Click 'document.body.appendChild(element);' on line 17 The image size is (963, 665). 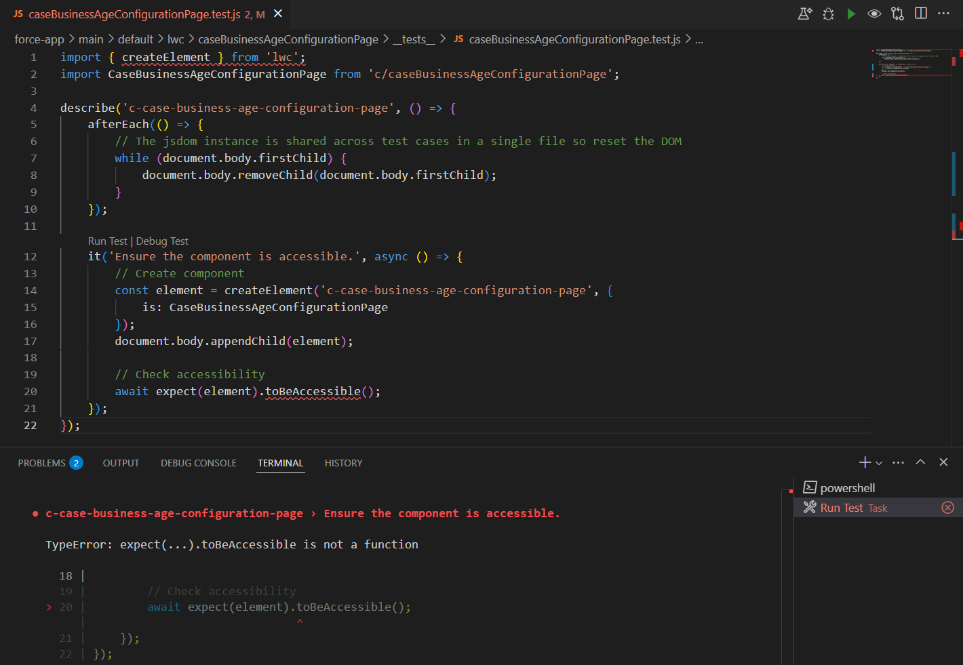point(234,341)
